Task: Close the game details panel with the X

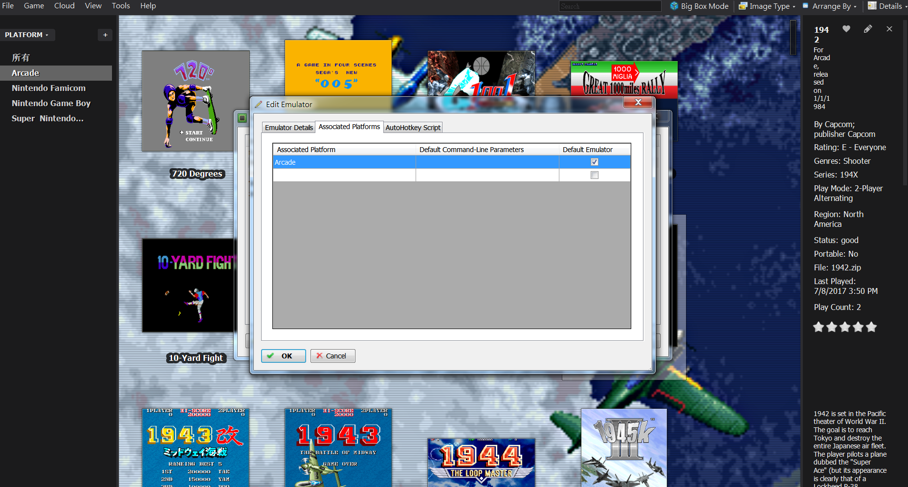Action: pos(889,29)
